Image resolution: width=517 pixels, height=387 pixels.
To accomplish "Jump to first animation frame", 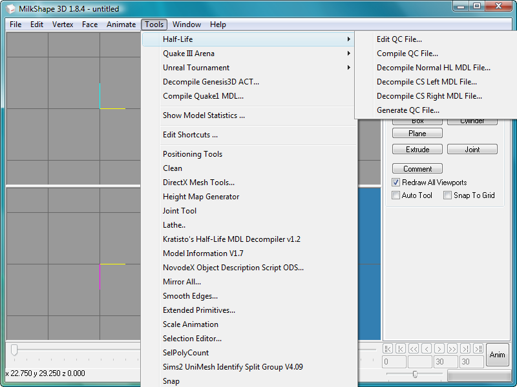I will click(x=388, y=348).
